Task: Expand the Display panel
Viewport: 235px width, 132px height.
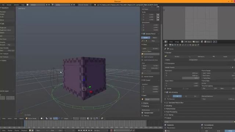Action: click(x=145, y=103)
